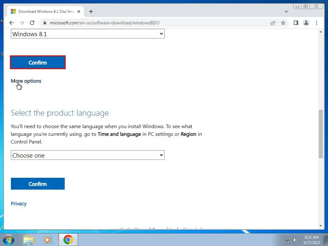Click the volume speaker tray icon
This screenshot has width=328, height=246.
(295, 240)
